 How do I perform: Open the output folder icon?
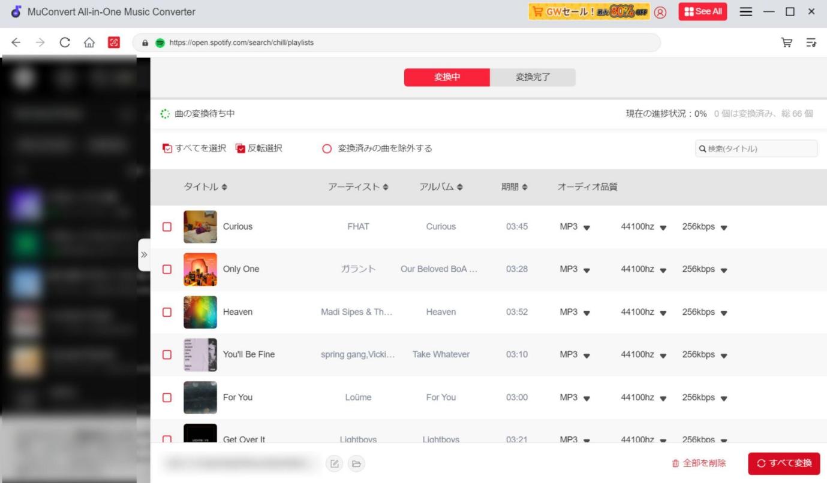pos(356,463)
